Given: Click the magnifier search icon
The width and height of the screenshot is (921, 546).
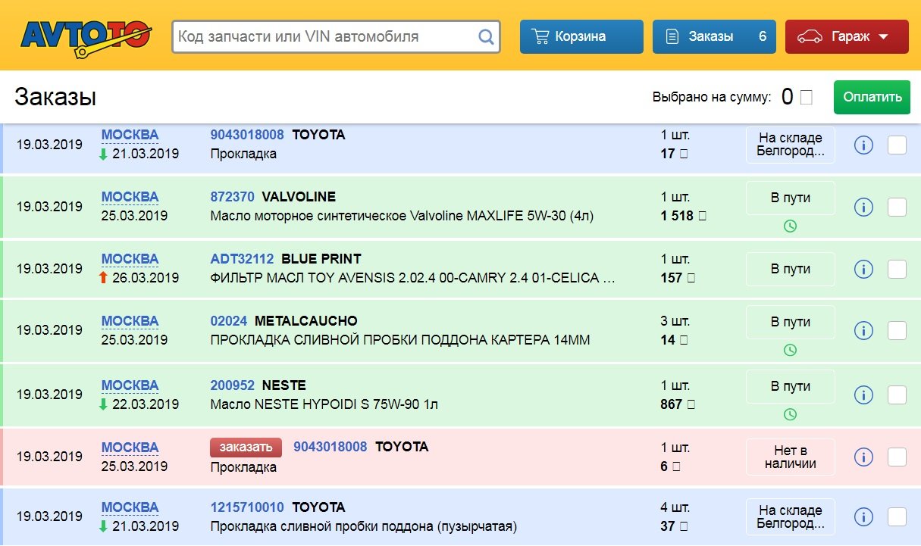Looking at the screenshot, I should click(486, 36).
